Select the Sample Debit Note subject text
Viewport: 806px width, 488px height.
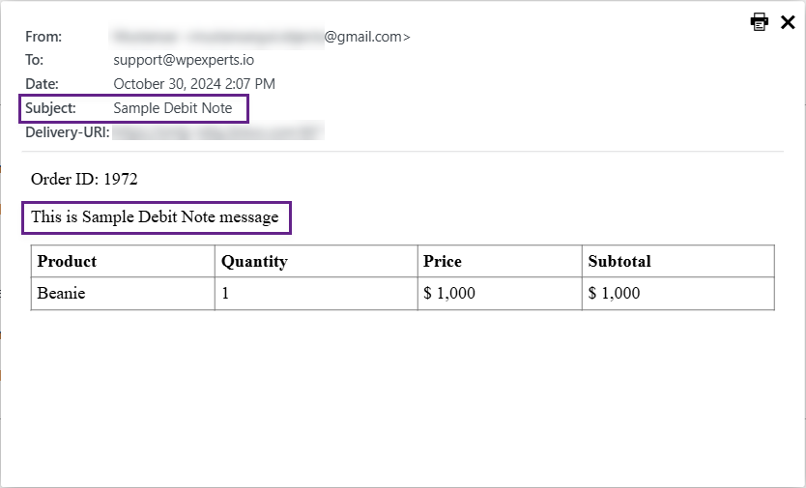point(173,108)
